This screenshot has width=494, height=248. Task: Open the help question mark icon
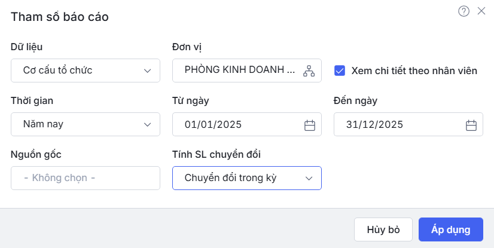tap(463, 11)
